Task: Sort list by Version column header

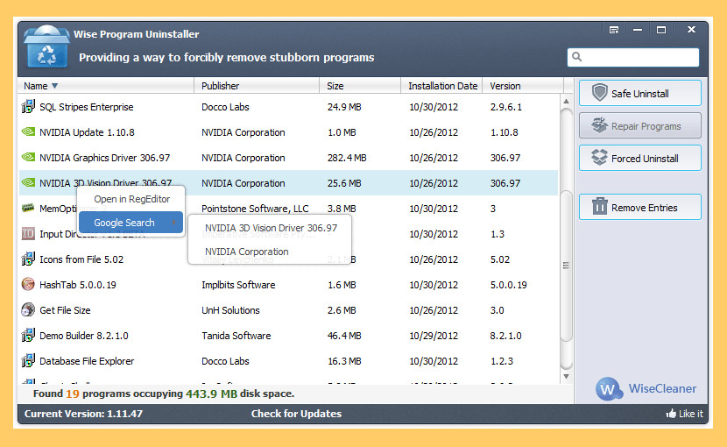Action: click(523, 86)
